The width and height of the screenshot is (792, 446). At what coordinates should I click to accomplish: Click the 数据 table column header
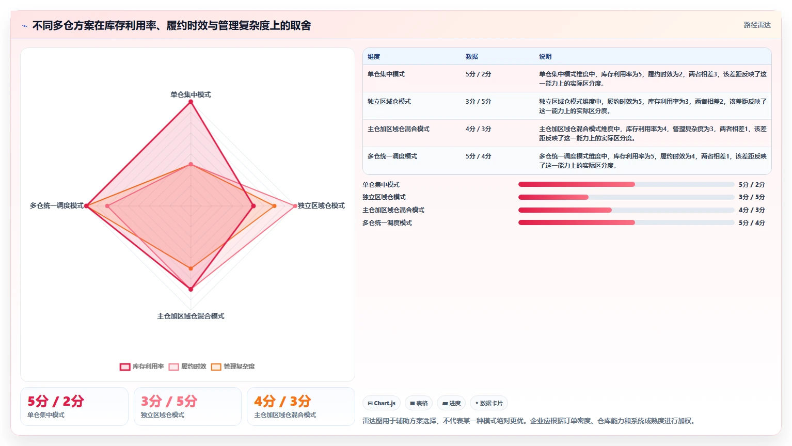[472, 57]
